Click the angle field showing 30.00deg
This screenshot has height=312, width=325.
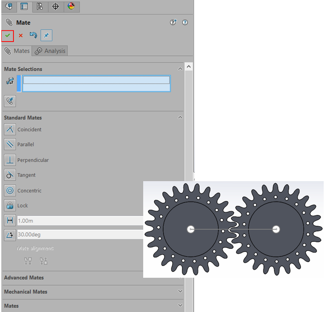click(80, 234)
